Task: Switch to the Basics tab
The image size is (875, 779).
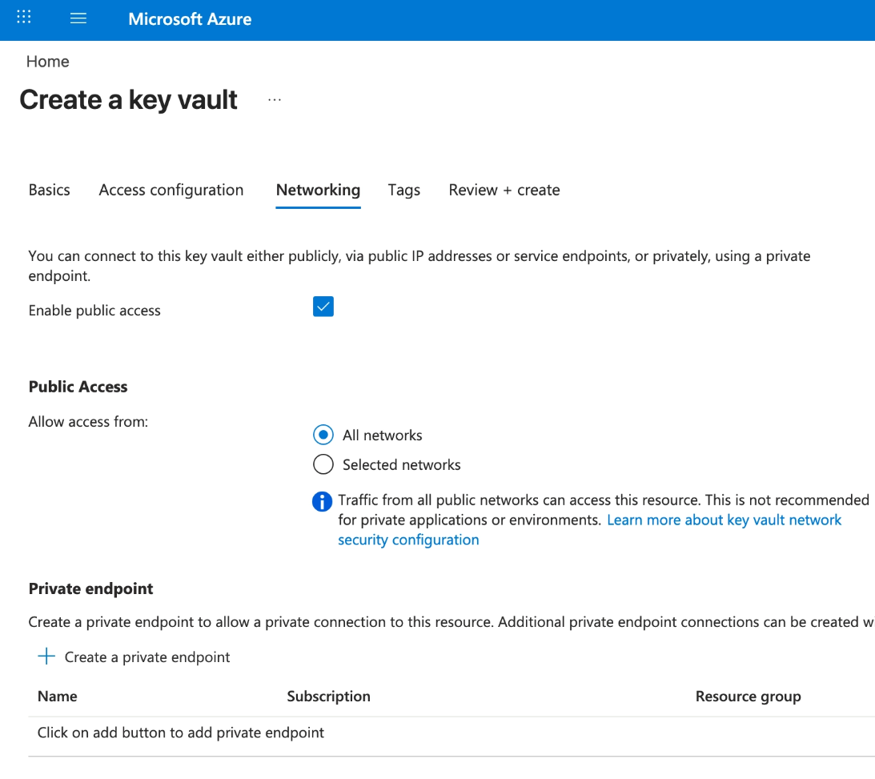Action: point(49,190)
